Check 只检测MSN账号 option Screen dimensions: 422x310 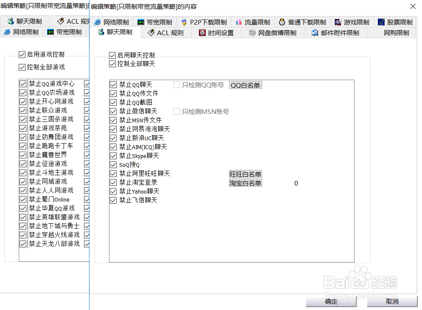click(x=177, y=111)
